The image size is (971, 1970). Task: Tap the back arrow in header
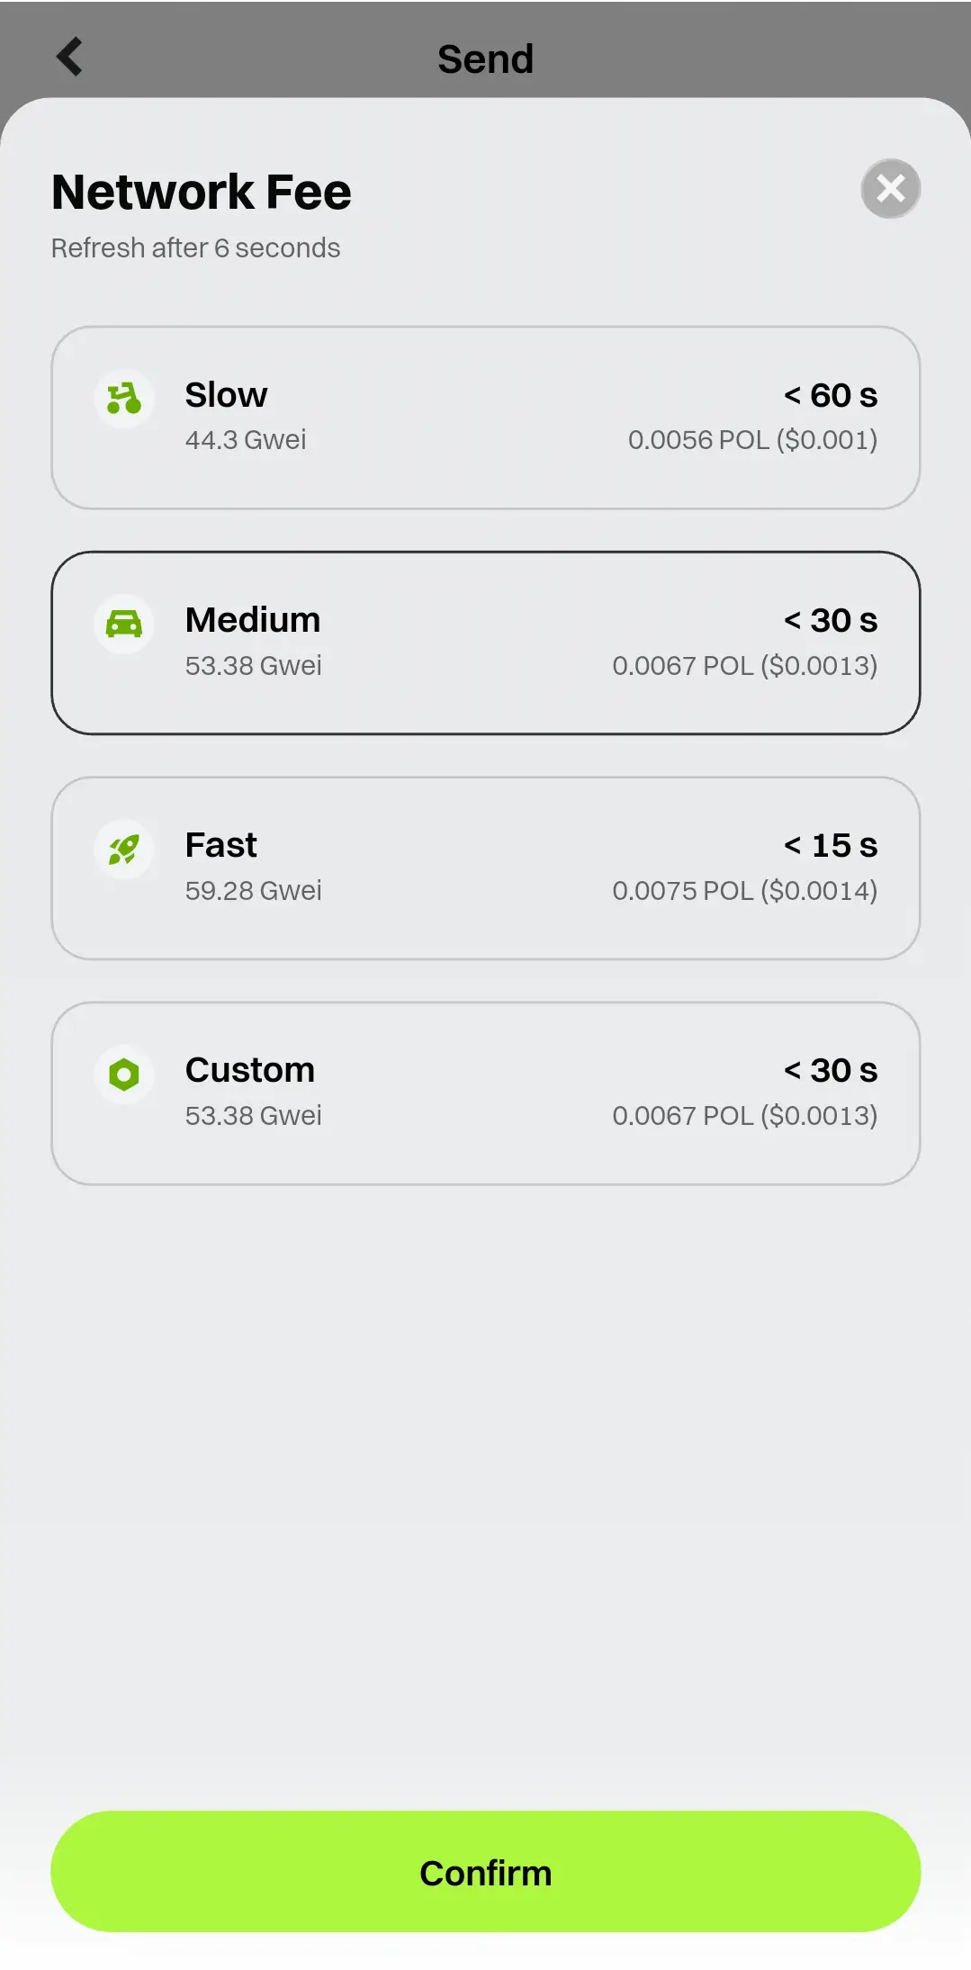click(x=69, y=57)
